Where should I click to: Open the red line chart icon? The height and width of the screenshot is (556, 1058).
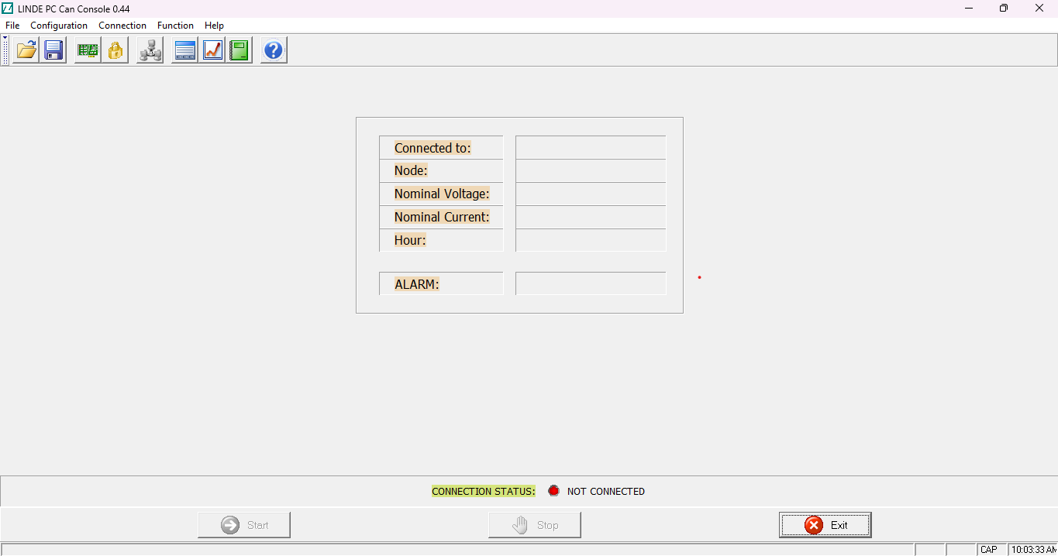212,51
